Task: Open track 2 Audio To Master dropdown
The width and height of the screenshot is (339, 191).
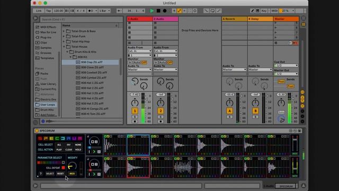Action: click(x=165, y=70)
